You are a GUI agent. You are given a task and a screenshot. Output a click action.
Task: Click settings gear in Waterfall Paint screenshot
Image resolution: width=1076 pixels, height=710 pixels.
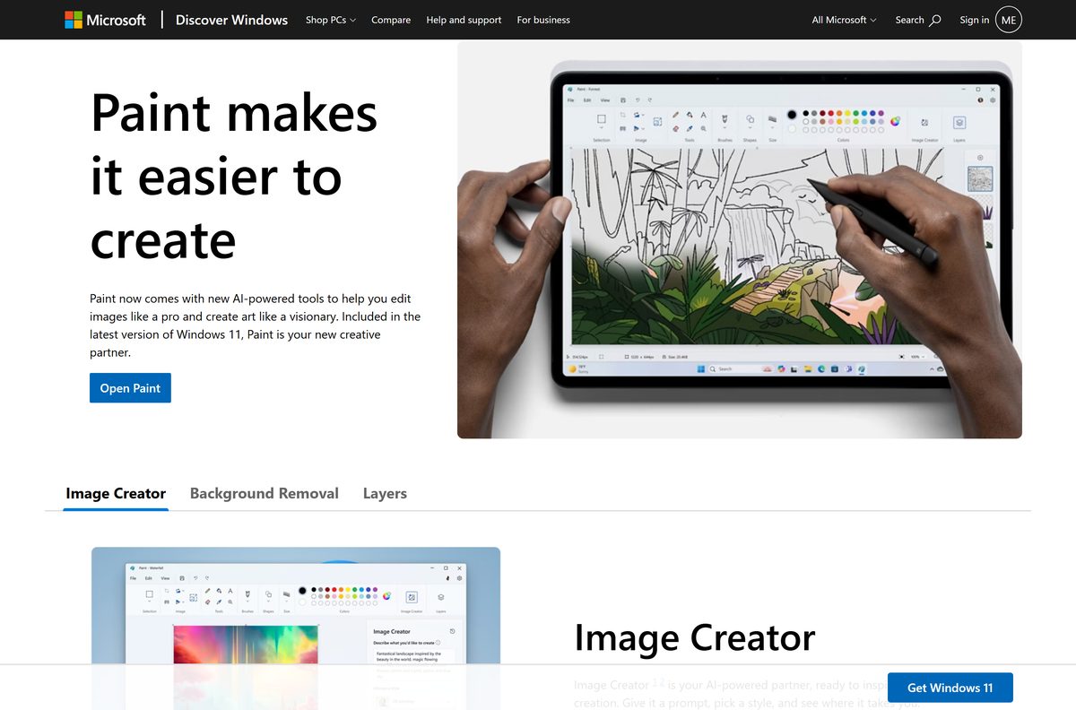click(x=459, y=578)
